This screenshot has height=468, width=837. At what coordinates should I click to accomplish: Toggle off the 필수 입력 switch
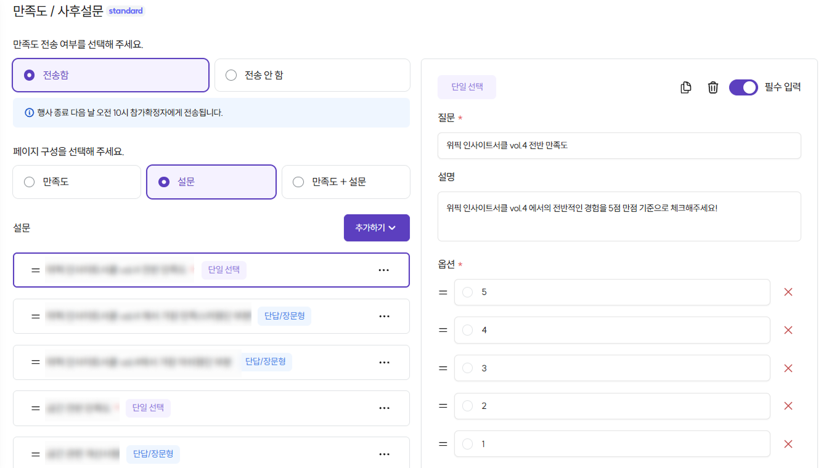pos(743,87)
